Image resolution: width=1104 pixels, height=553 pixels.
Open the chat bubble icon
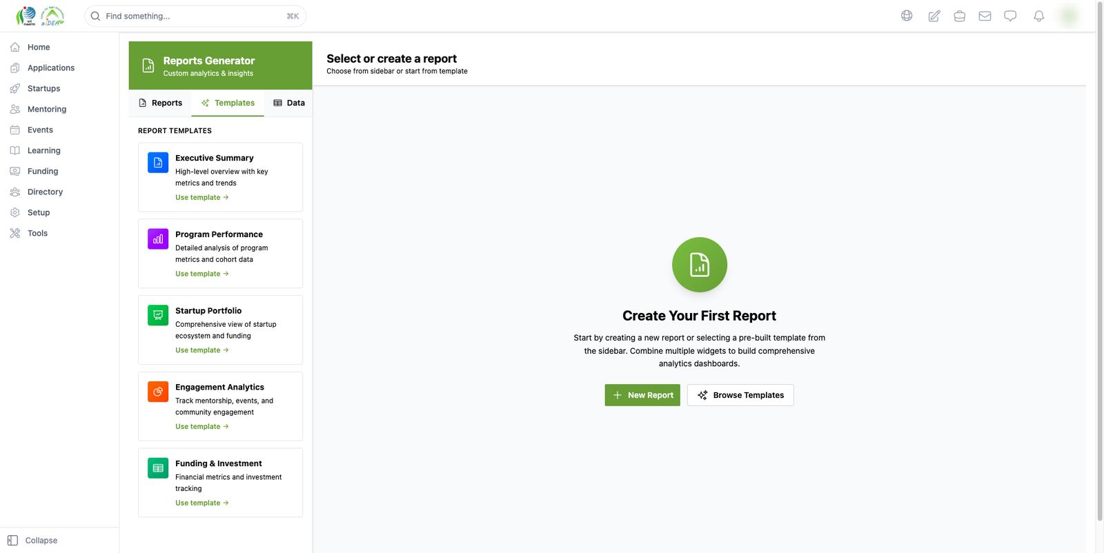click(1010, 16)
